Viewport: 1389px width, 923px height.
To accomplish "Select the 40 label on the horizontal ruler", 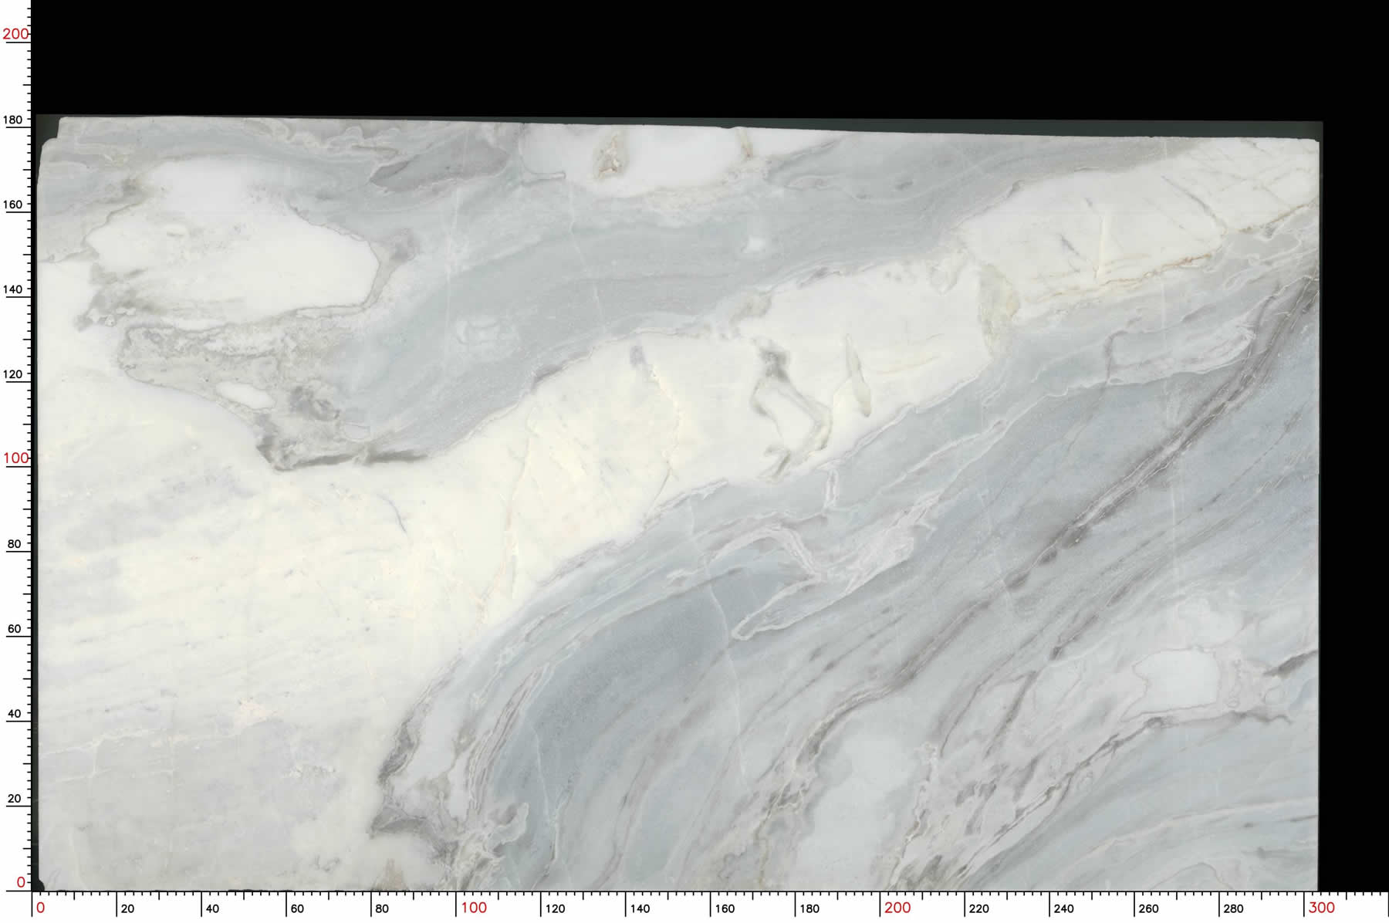I will tap(212, 909).
